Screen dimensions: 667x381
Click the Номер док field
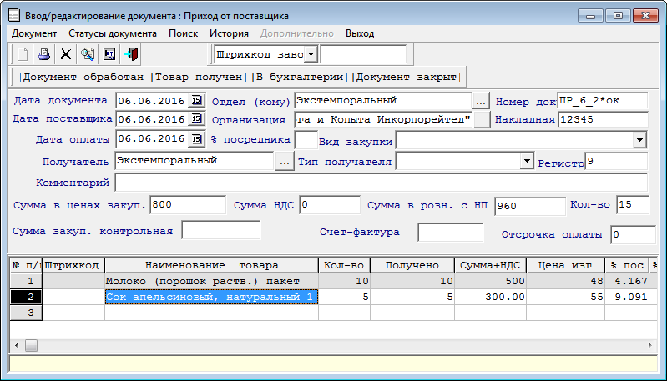[603, 101]
